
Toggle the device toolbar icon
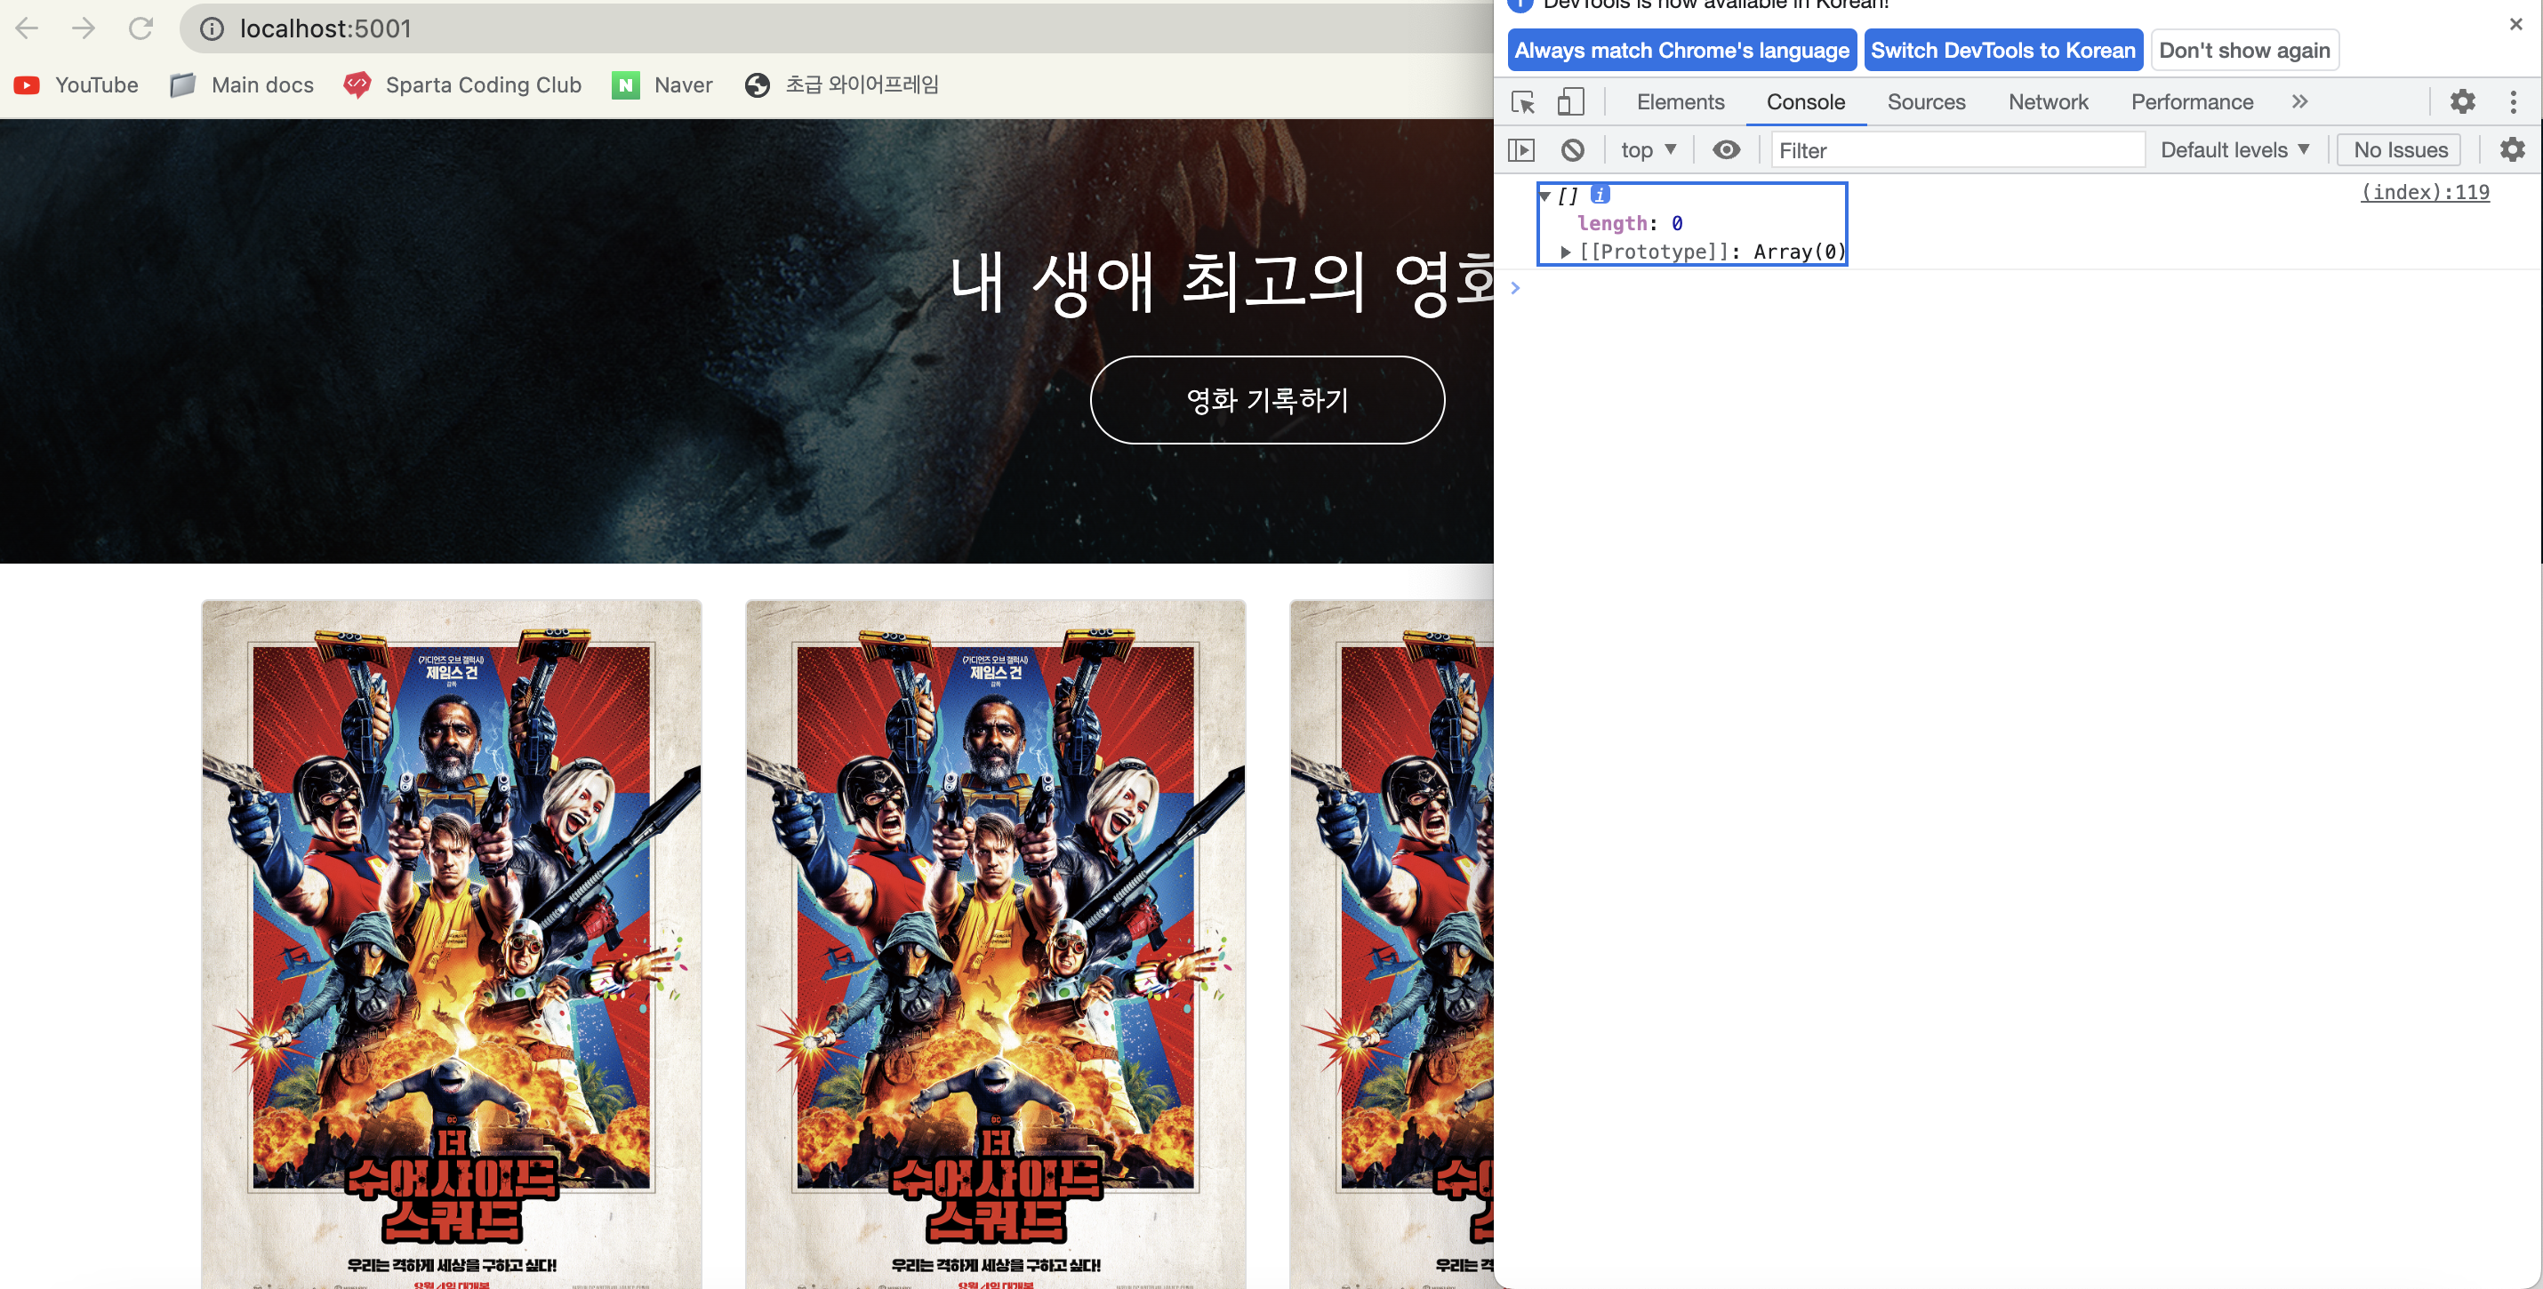[1569, 101]
